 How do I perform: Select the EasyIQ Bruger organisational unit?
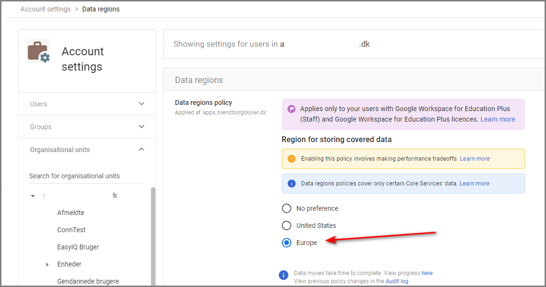click(x=78, y=247)
